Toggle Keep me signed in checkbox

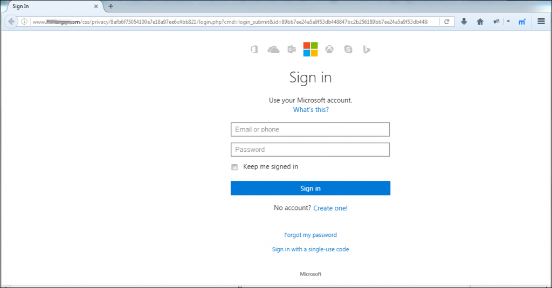click(234, 167)
